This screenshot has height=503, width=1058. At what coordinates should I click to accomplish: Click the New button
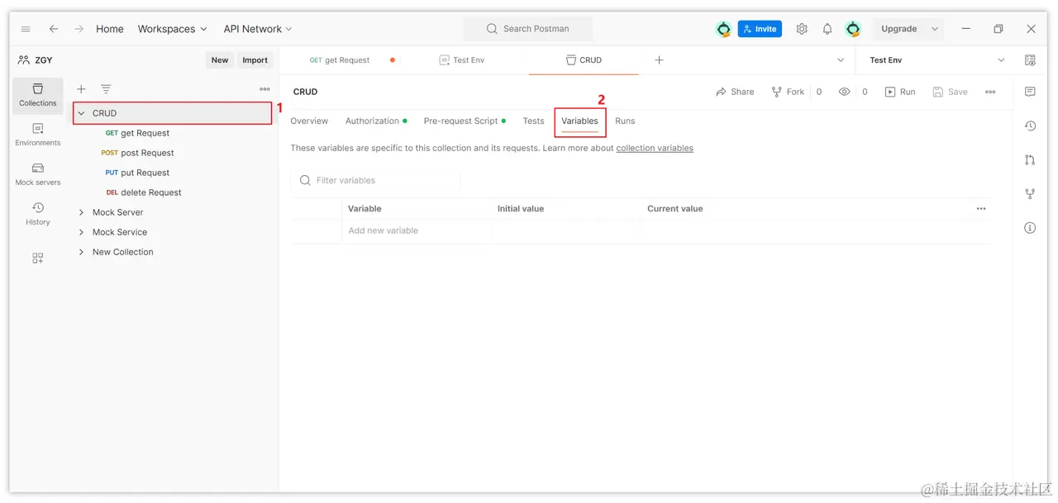coord(220,59)
